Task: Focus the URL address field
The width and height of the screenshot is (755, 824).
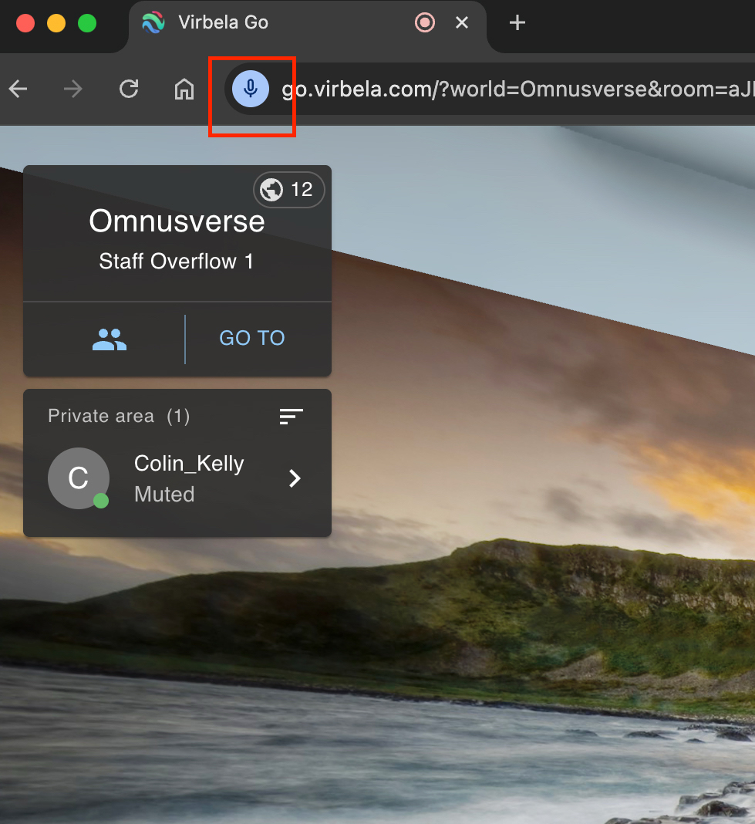Action: 509,89
